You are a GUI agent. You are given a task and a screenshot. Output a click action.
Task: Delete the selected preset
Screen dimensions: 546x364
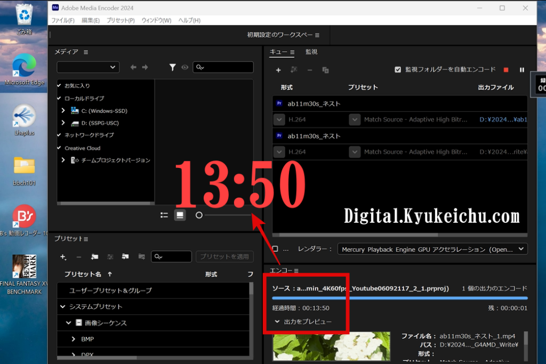coord(79,257)
